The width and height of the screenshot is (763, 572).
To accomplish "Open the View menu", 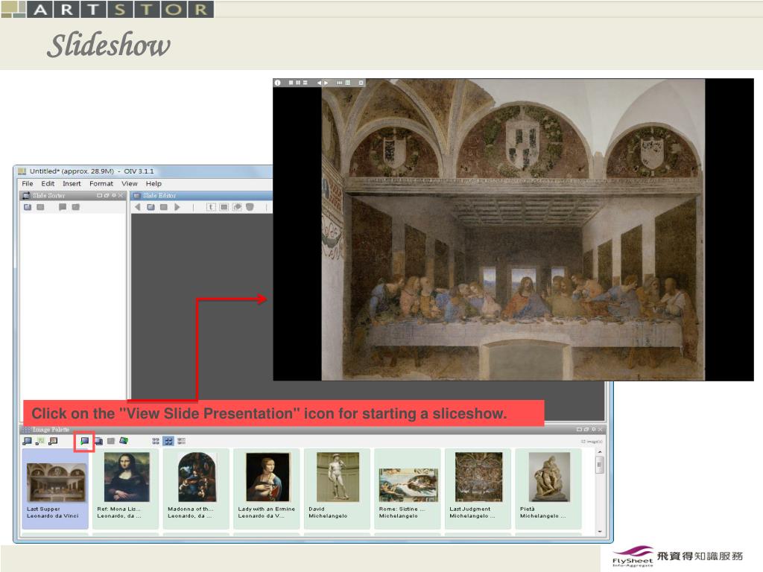I will [x=130, y=183].
